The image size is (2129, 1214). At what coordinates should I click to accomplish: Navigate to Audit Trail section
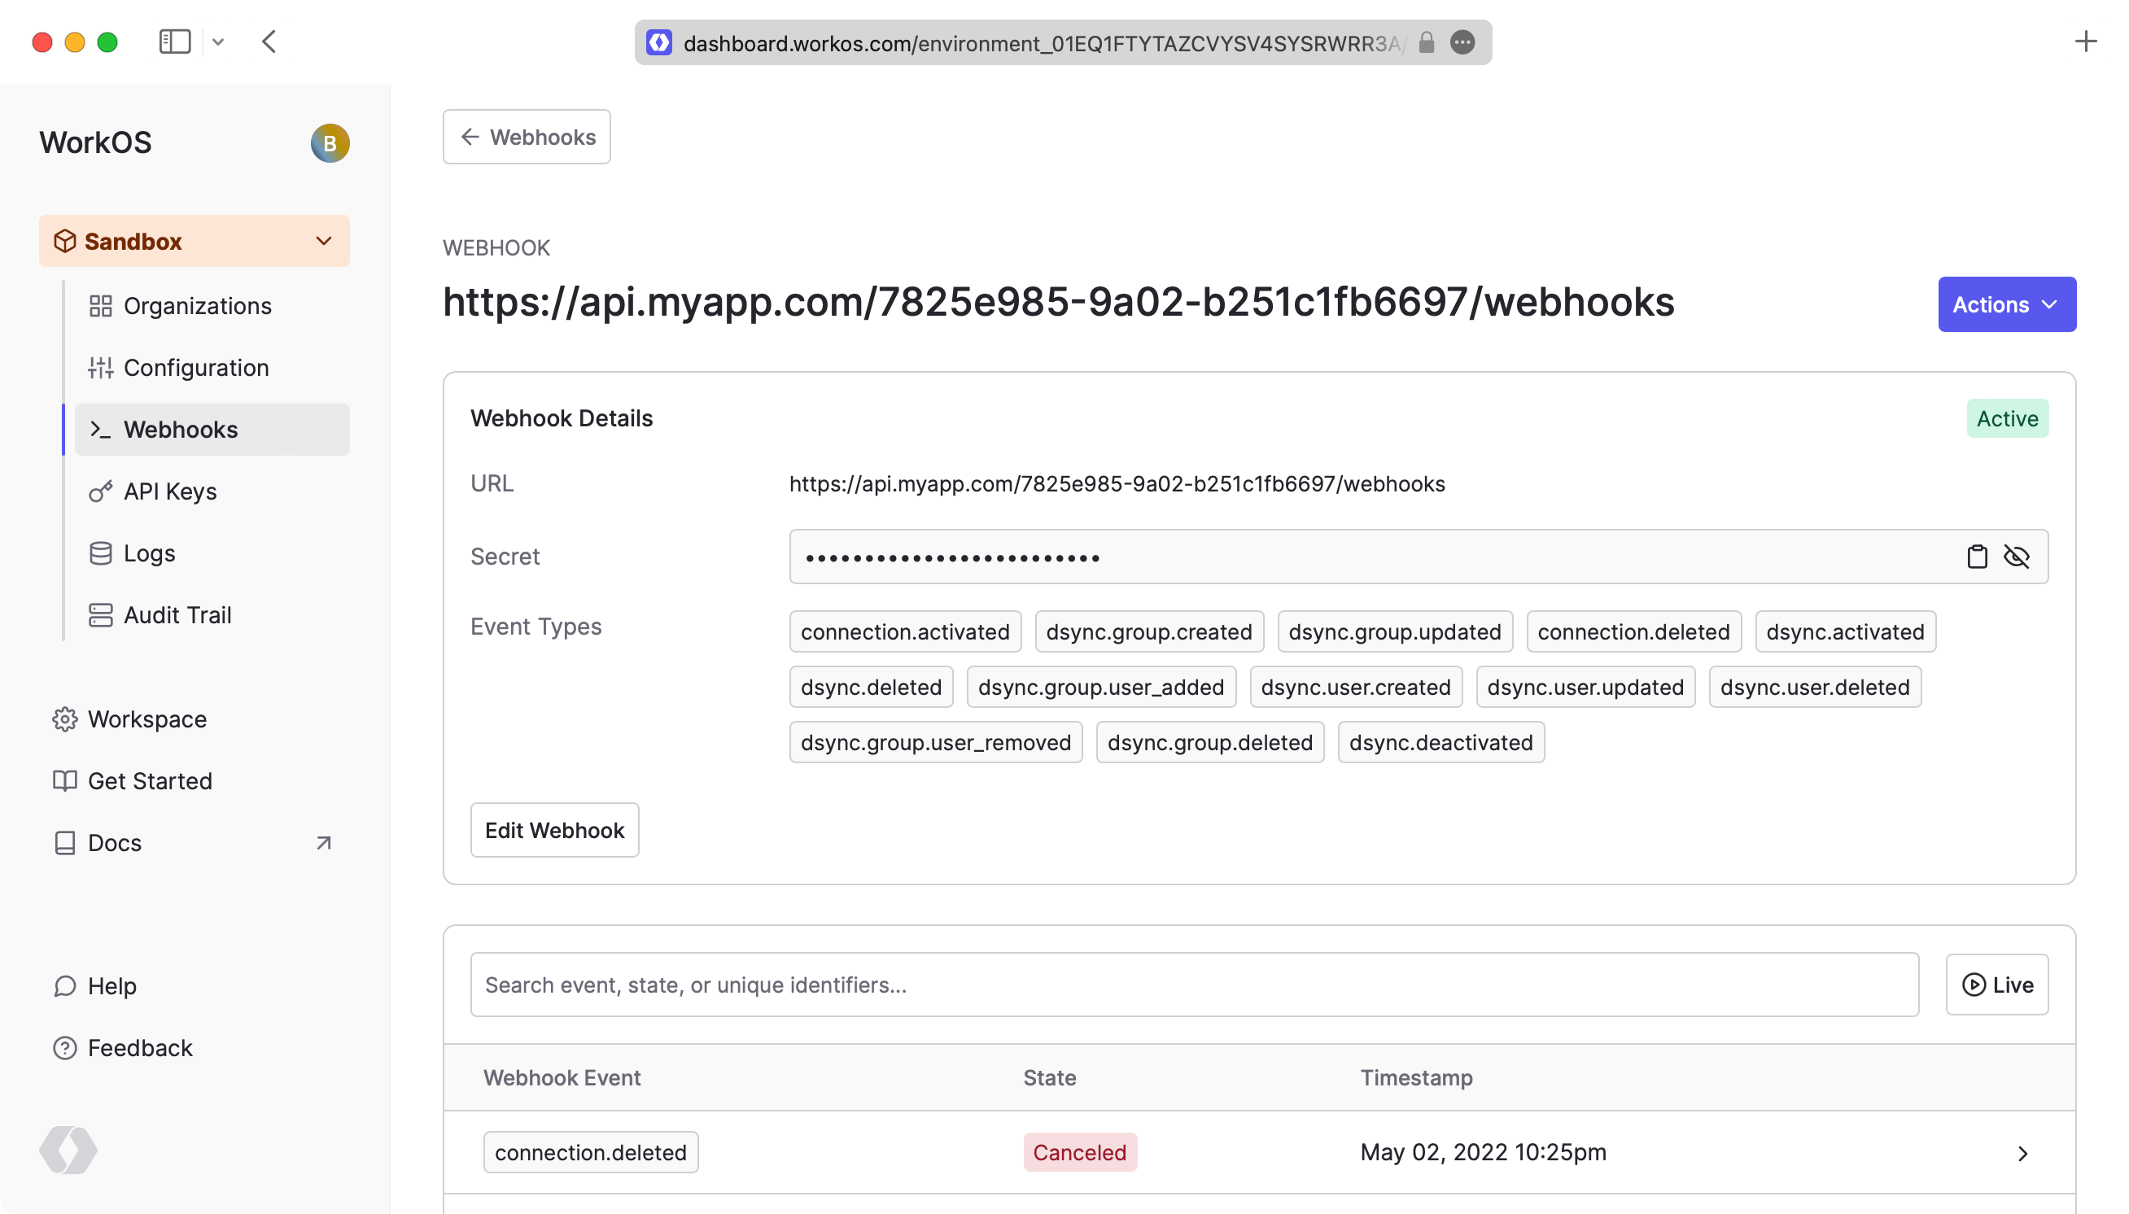click(x=177, y=615)
